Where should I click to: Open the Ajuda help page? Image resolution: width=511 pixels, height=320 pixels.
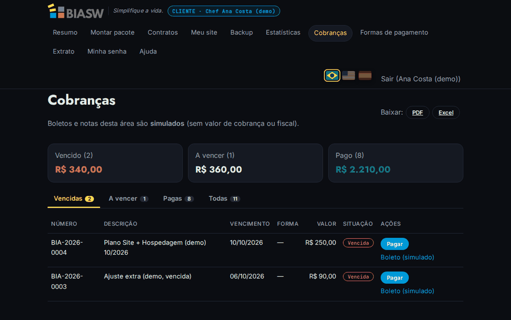tap(148, 52)
